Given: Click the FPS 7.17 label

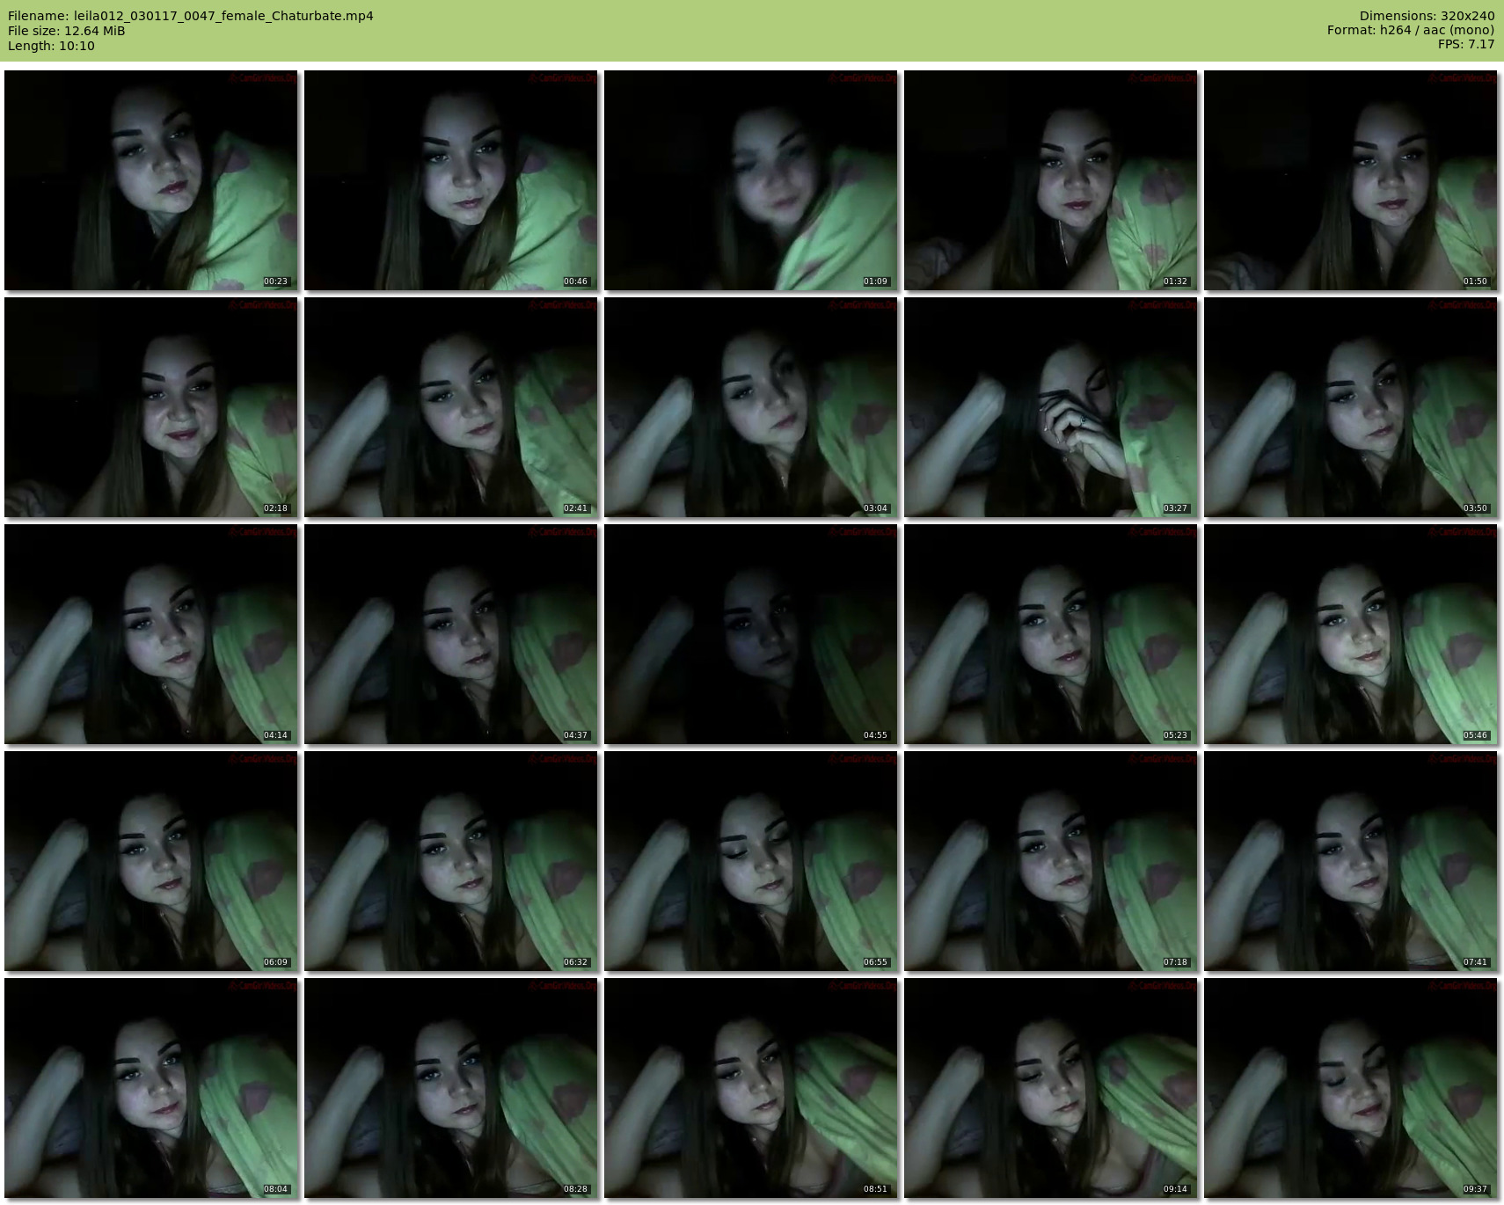Looking at the screenshot, I should (x=1466, y=44).
